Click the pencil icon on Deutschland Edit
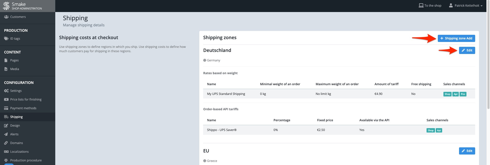The width and height of the screenshot is (490, 165). 463,50
